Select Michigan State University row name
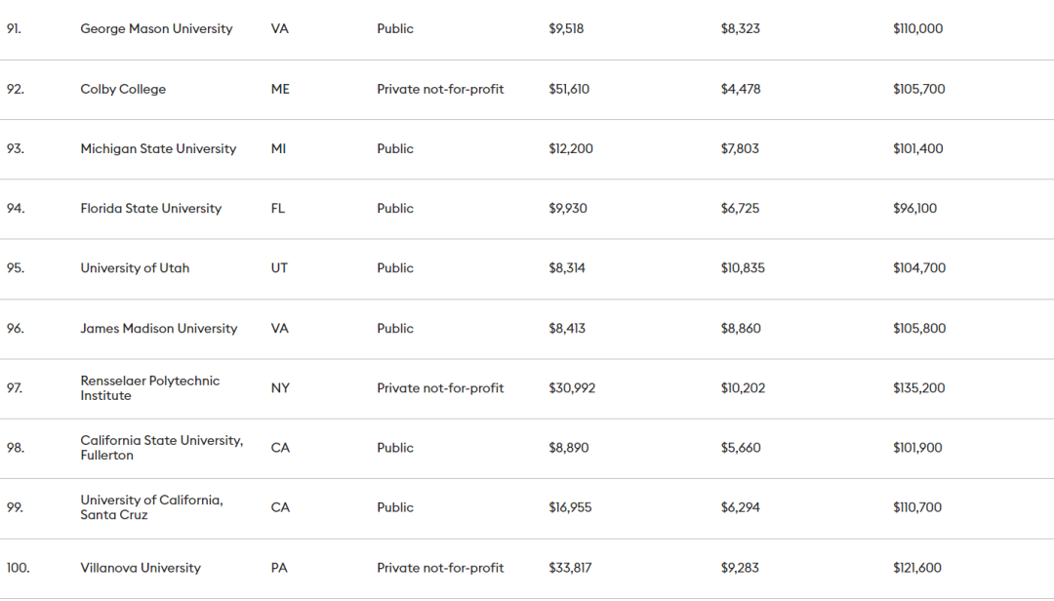The height and width of the screenshot is (601, 1054). point(158,149)
